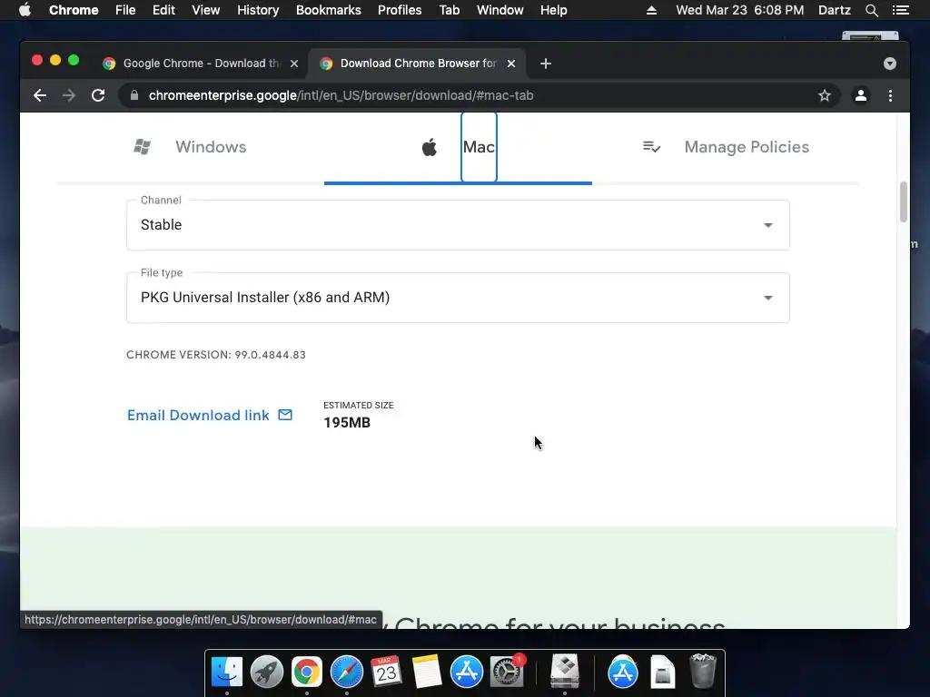Click the date and time in menu bar
The height and width of the screenshot is (697, 930).
click(739, 10)
